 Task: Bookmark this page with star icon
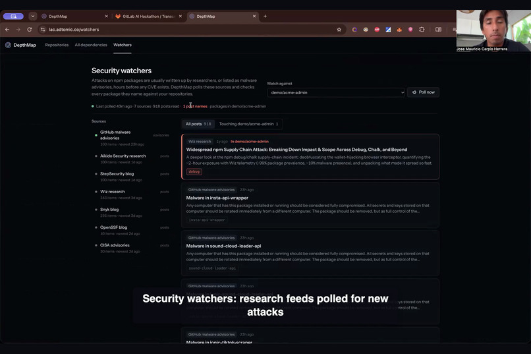339,30
